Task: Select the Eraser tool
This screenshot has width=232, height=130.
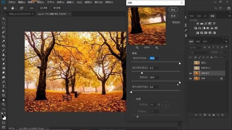Action: pos(3,64)
